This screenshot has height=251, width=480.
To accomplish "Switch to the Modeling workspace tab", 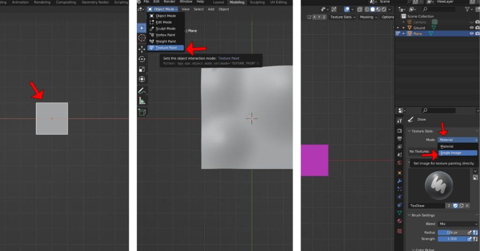I will (237, 2).
